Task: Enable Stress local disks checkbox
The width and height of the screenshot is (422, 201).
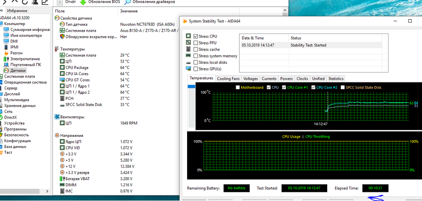Action: click(196, 62)
